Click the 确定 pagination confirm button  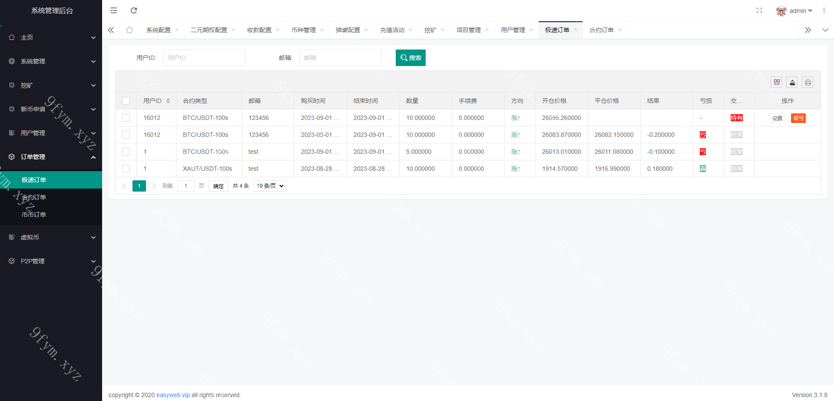click(218, 186)
